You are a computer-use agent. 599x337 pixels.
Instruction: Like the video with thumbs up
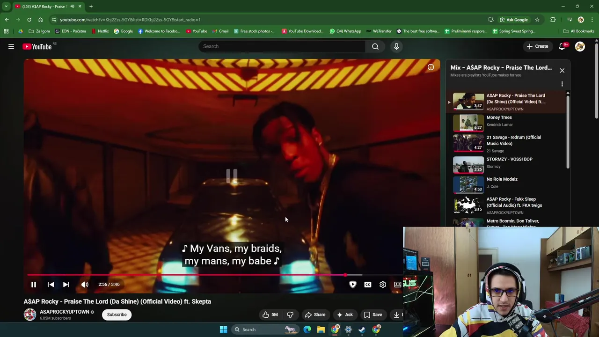coord(270,315)
